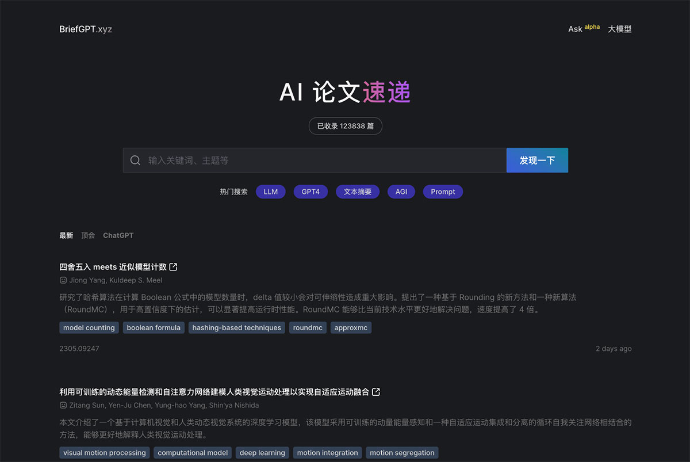Switch to the ChatGPT tab
Image resolution: width=690 pixels, height=462 pixels.
(x=118, y=235)
